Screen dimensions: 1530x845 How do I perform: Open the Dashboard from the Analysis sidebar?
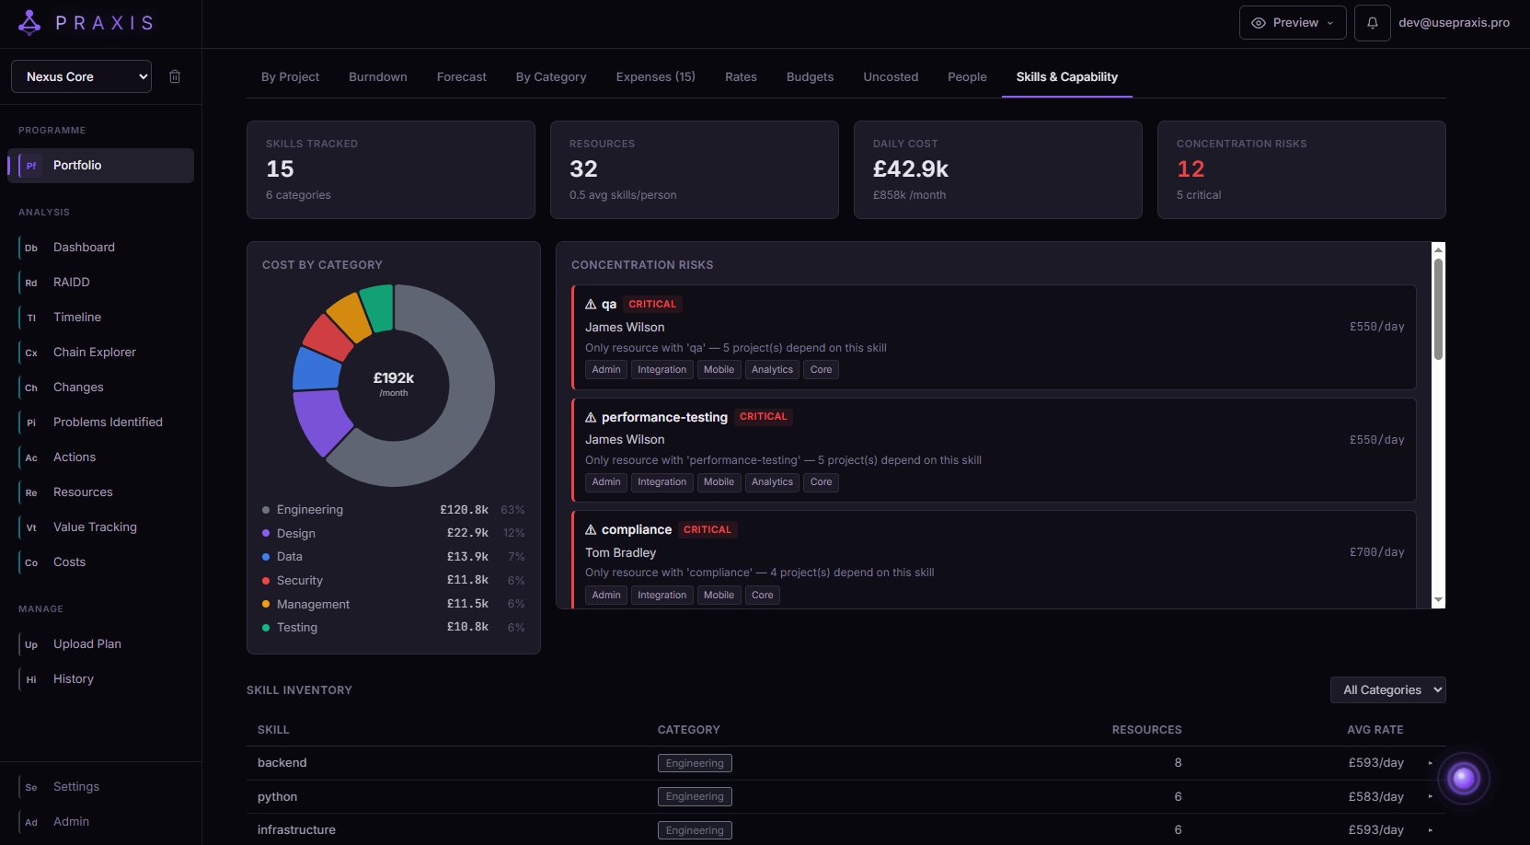[x=84, y=247]
